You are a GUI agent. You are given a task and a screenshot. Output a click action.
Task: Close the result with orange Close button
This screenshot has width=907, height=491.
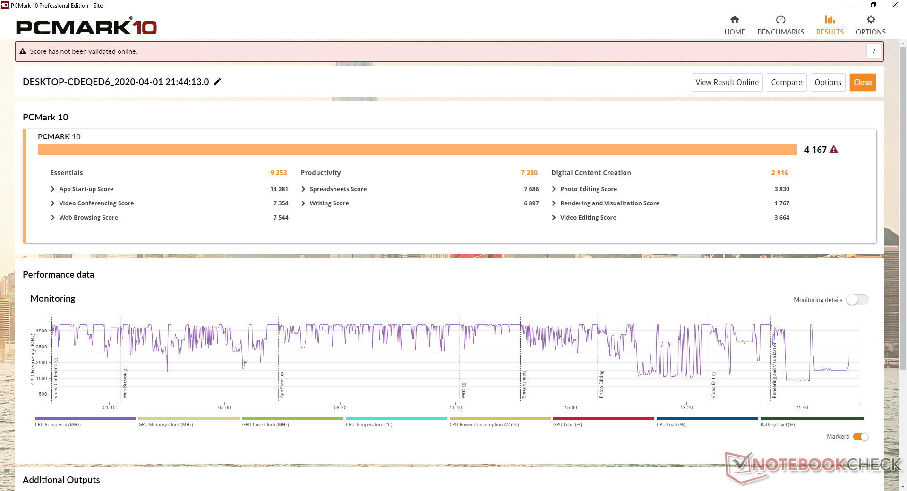click(x=862, y=82)
